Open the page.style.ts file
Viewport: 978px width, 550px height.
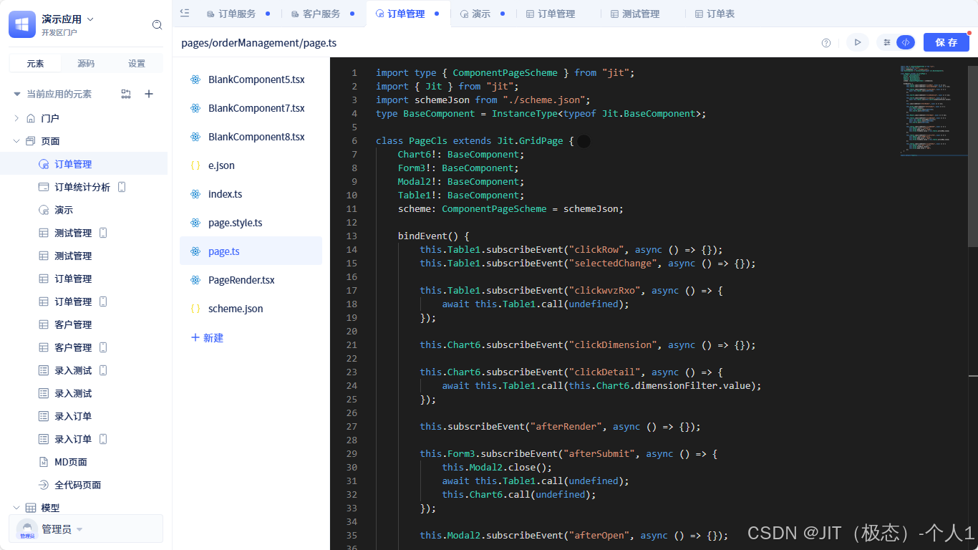point(251,223)
